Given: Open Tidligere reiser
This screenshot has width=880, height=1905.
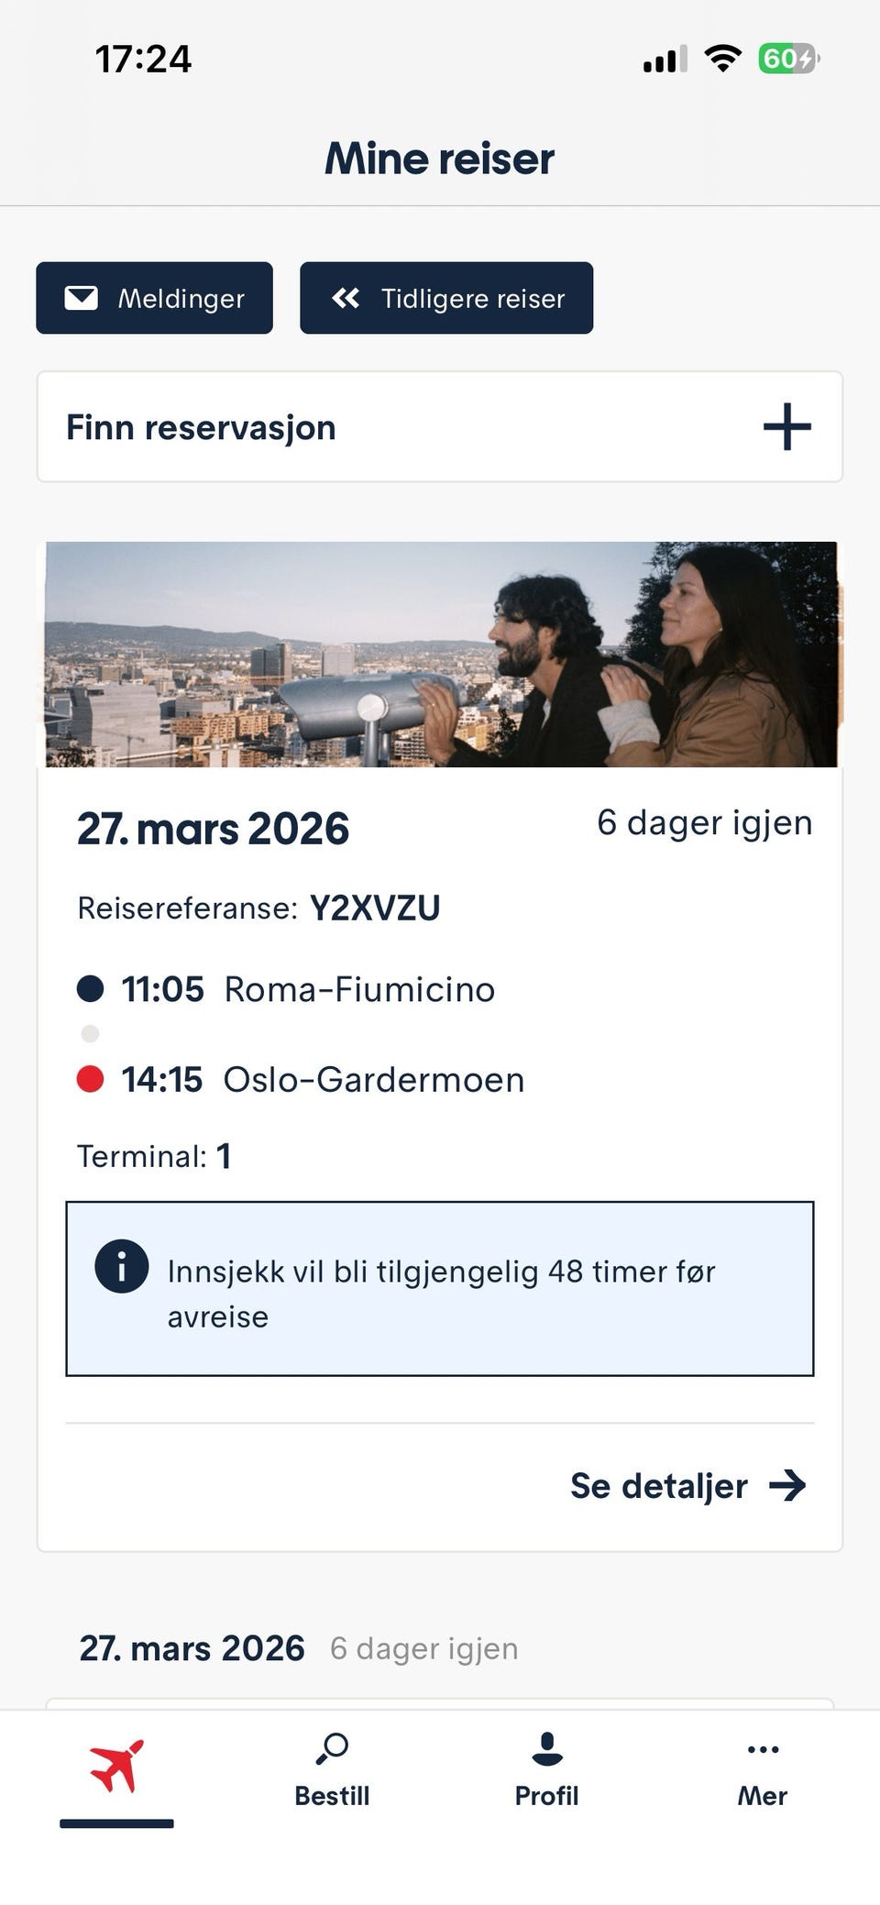Looking at the screenshot, I should point(446,297).
